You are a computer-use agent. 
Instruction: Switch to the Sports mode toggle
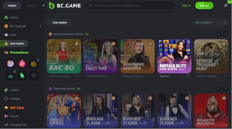click(31, 6)
